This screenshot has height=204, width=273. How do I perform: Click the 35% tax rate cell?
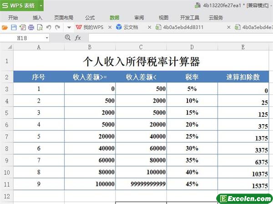pos(192,160)
